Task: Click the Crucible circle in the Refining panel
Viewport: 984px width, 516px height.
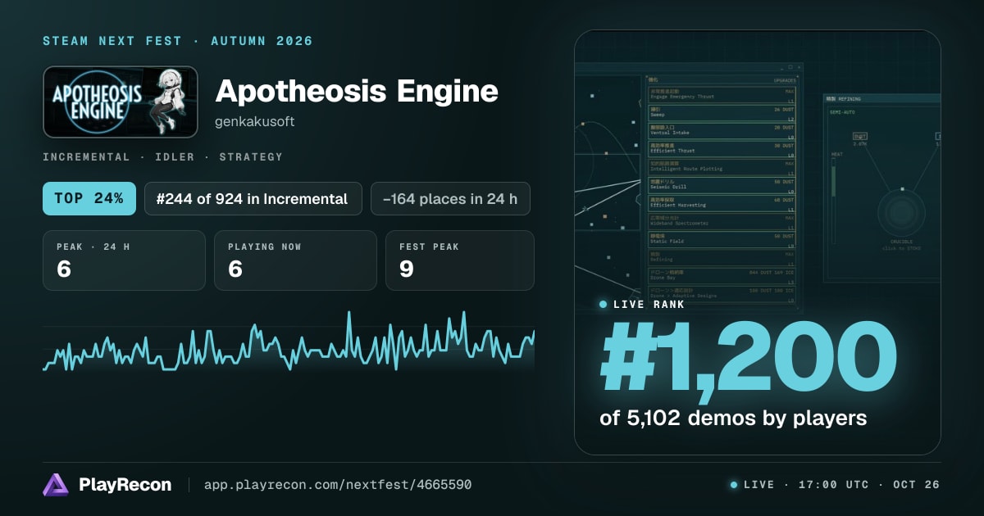Action: pyautogui.click(x=901, y=213)
